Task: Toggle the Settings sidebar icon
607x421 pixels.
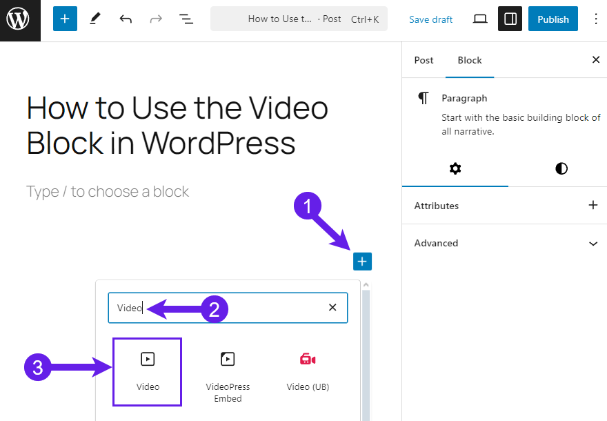Action: [x=510, y=19]
